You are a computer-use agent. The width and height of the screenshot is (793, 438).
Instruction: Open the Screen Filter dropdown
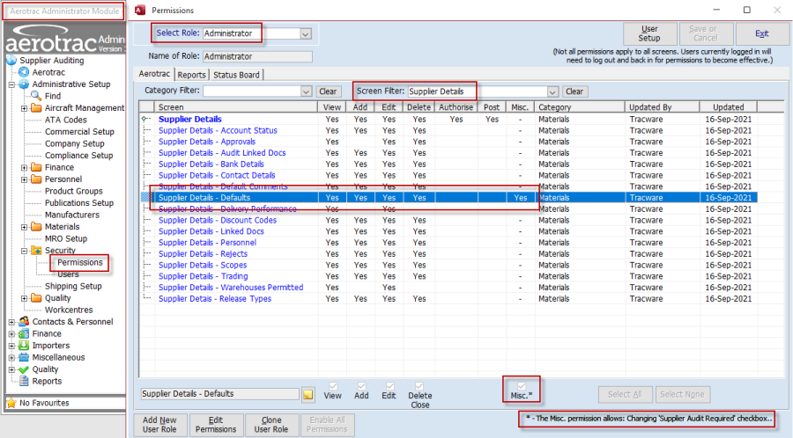click(x=552, y=91)
